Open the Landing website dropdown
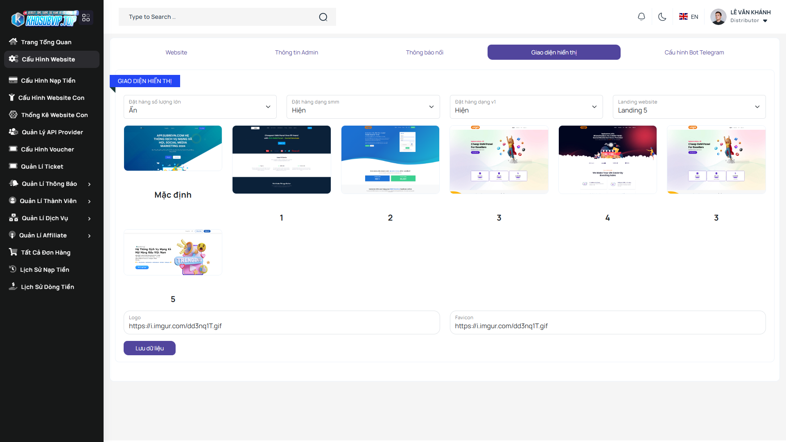Image resolution: width=786 pixels, height=442 pixels. pyautogui.click(x=689, y=107)
